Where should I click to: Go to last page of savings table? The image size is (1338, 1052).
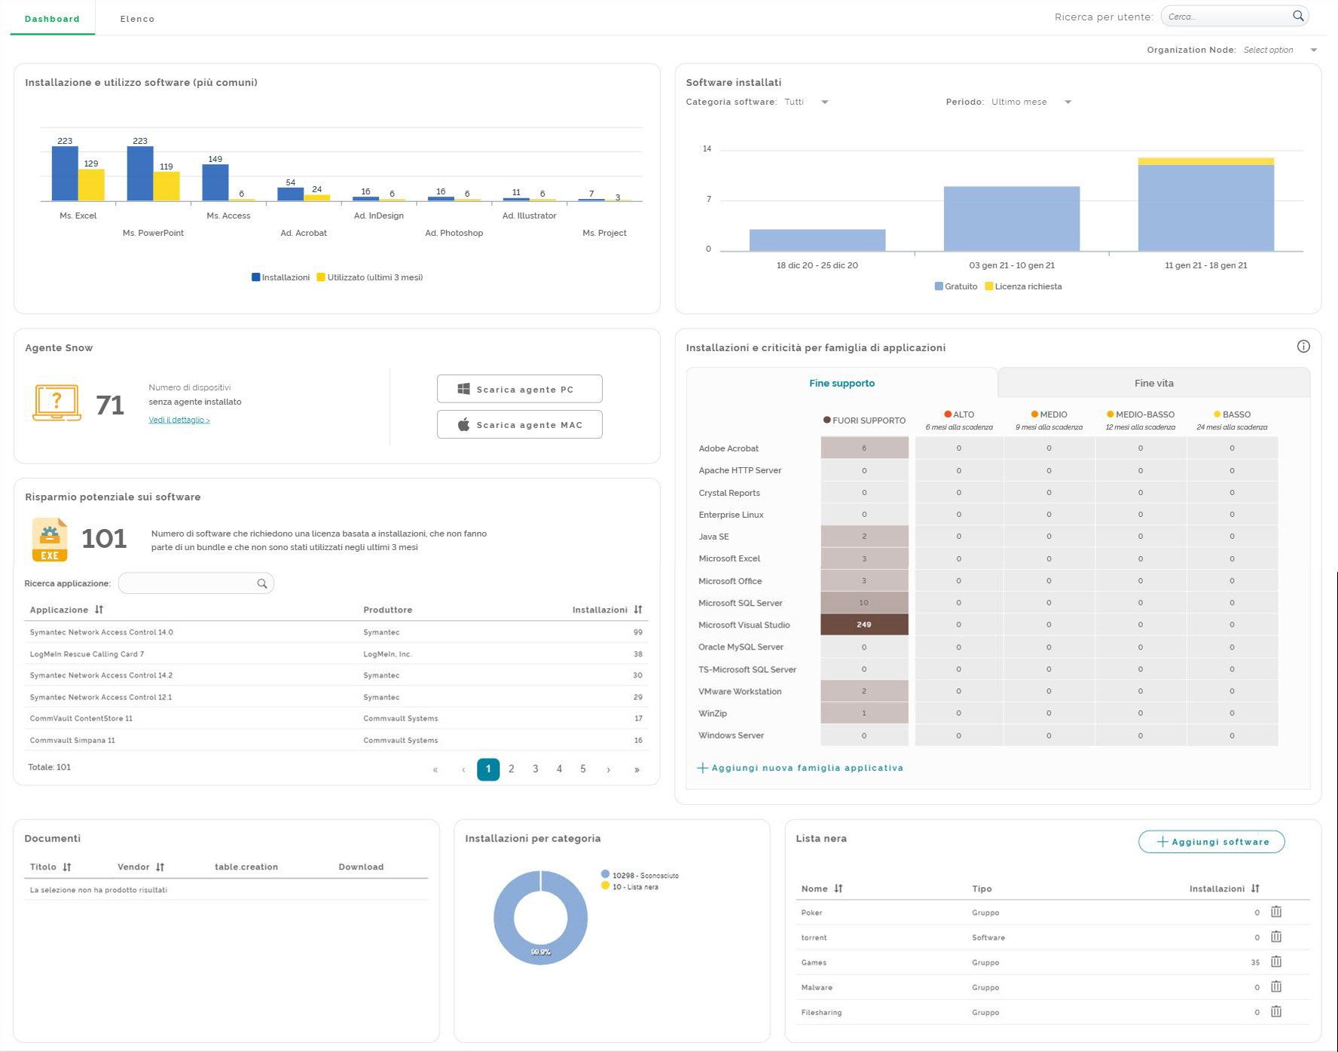point(637,769)
